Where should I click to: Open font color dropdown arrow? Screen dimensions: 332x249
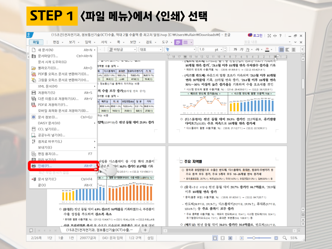[x=272, y=49]
